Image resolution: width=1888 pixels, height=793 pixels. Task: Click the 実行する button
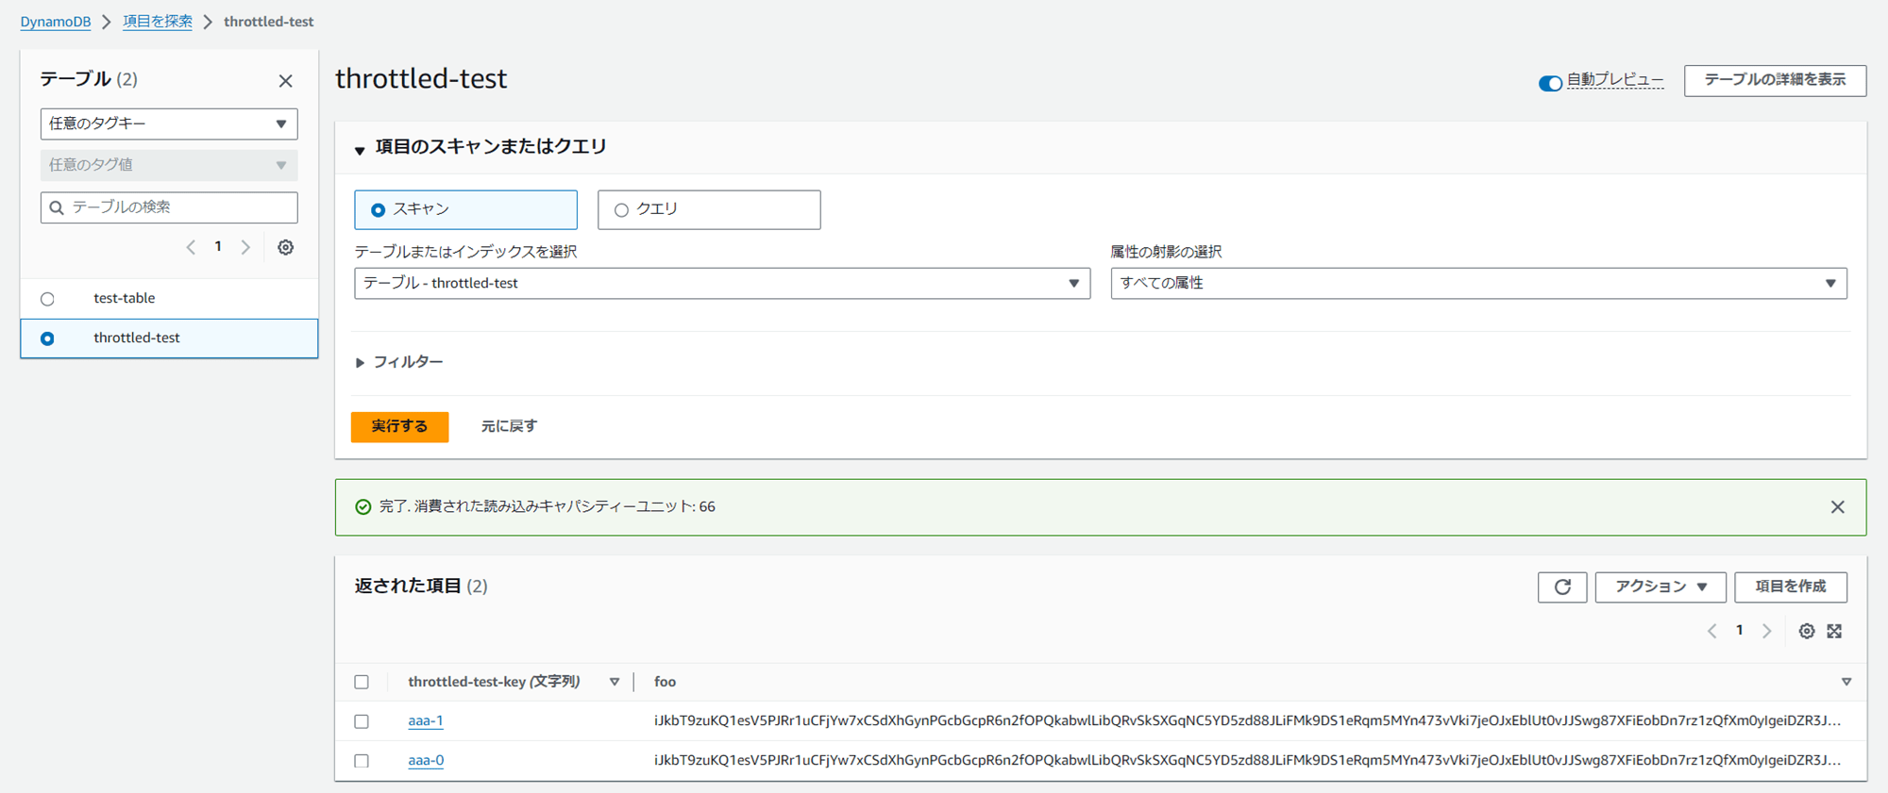[x=399, y=426]
